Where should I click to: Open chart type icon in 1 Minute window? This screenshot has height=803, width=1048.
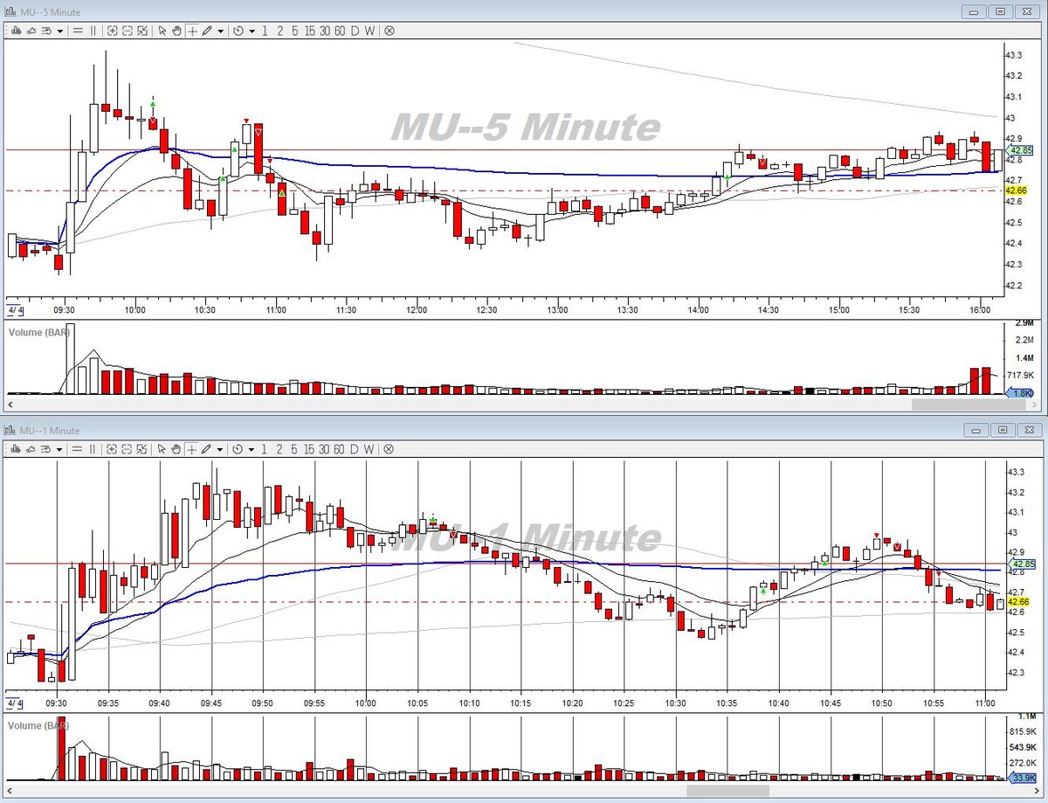pyautogui.click(x=16, y=448)
